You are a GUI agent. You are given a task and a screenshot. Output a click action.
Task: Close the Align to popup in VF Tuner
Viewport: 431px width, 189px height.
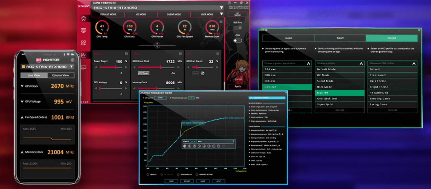[x=233, y=141]
